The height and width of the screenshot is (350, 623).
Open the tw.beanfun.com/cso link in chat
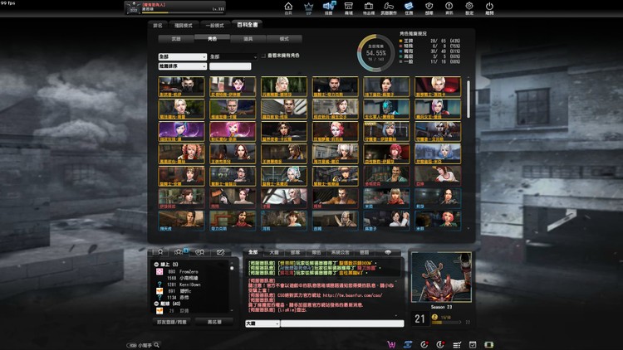click(352, 295)
